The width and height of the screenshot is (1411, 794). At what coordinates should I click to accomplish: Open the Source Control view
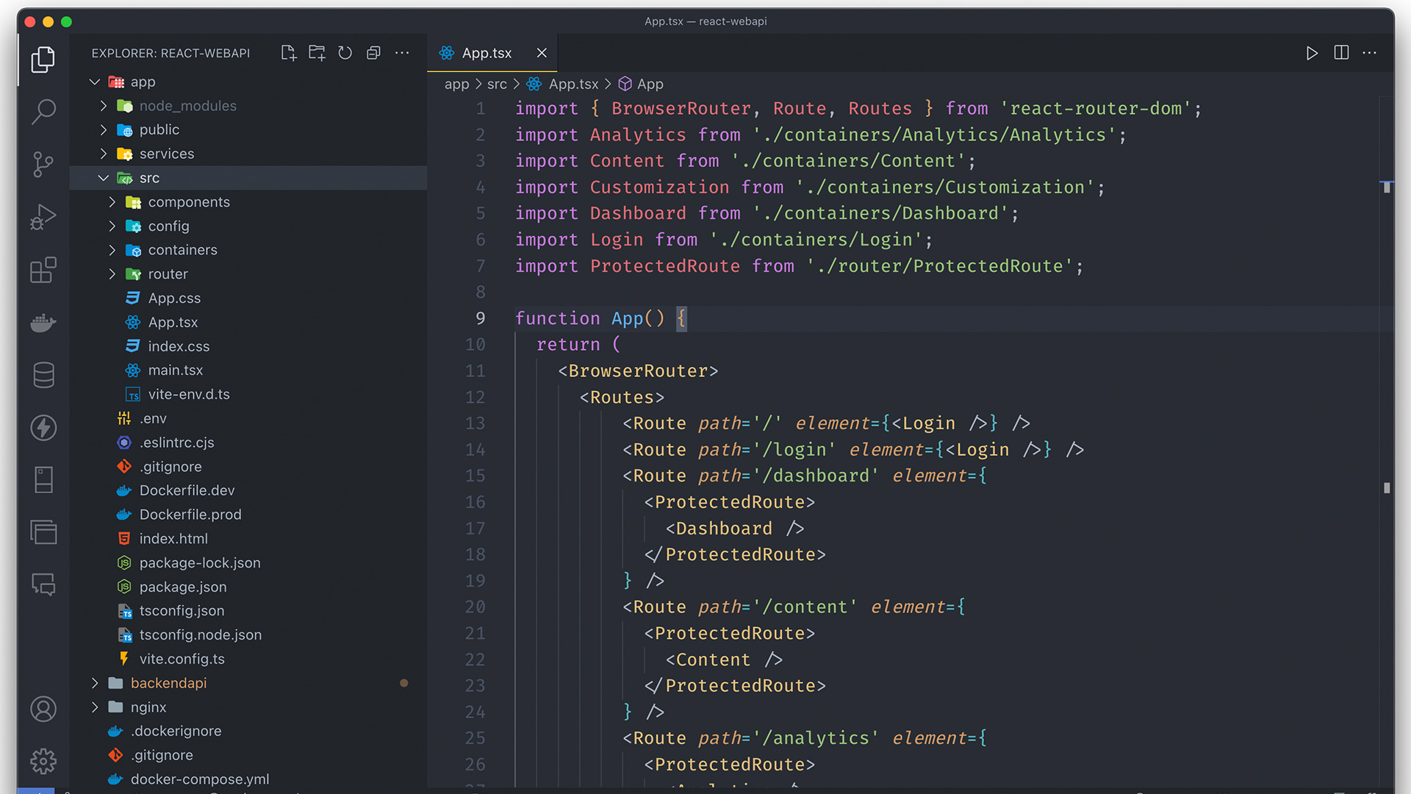[43, 165]
